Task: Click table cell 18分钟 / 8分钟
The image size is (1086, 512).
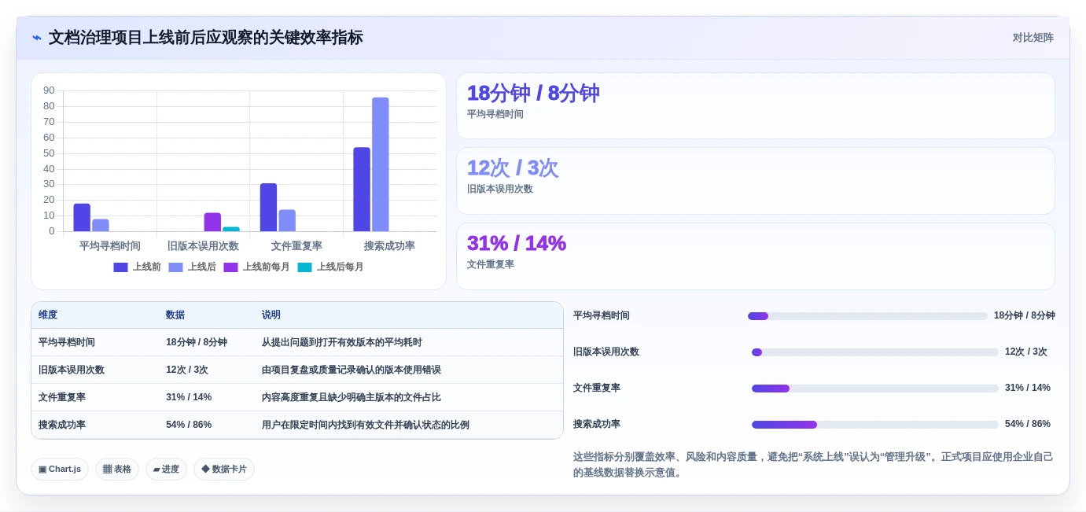Action: click(197, 342)
